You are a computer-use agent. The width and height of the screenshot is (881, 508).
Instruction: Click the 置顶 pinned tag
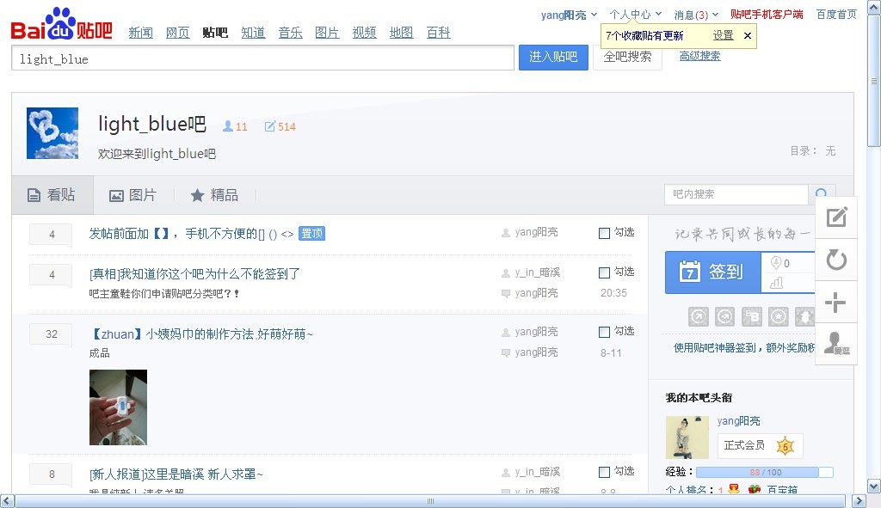[311, 234]
